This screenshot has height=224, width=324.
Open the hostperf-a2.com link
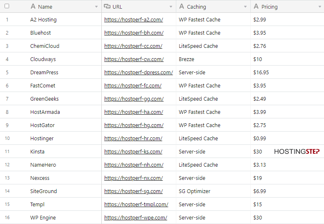pyautogui.click(x=134, y=19)
